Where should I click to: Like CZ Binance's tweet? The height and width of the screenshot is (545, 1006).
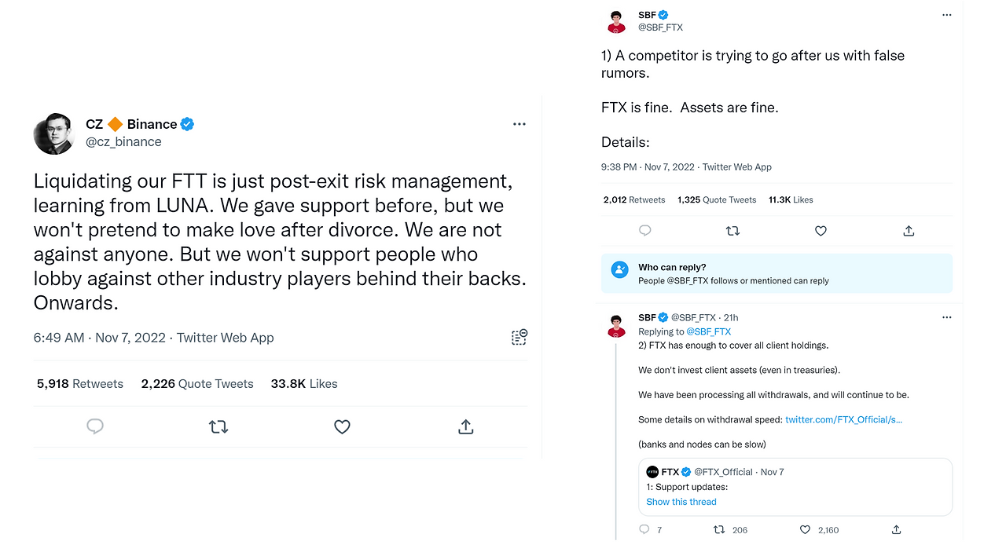point(342,426)
